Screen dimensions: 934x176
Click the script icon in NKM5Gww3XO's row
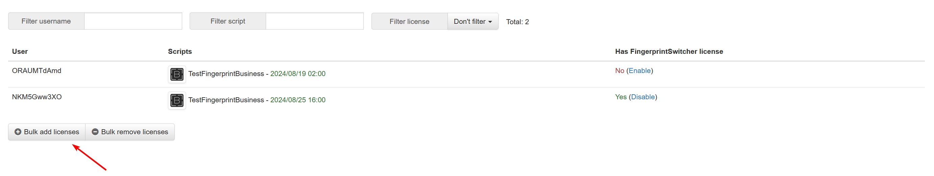[x=176, y=100]
